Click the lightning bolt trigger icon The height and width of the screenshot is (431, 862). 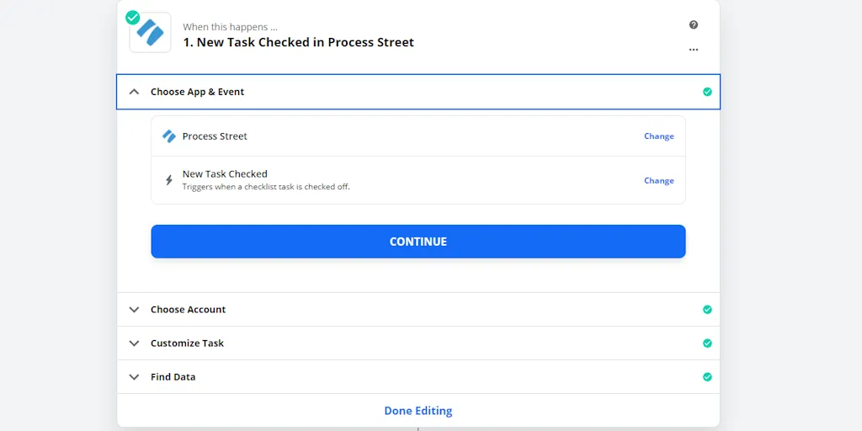168,180
